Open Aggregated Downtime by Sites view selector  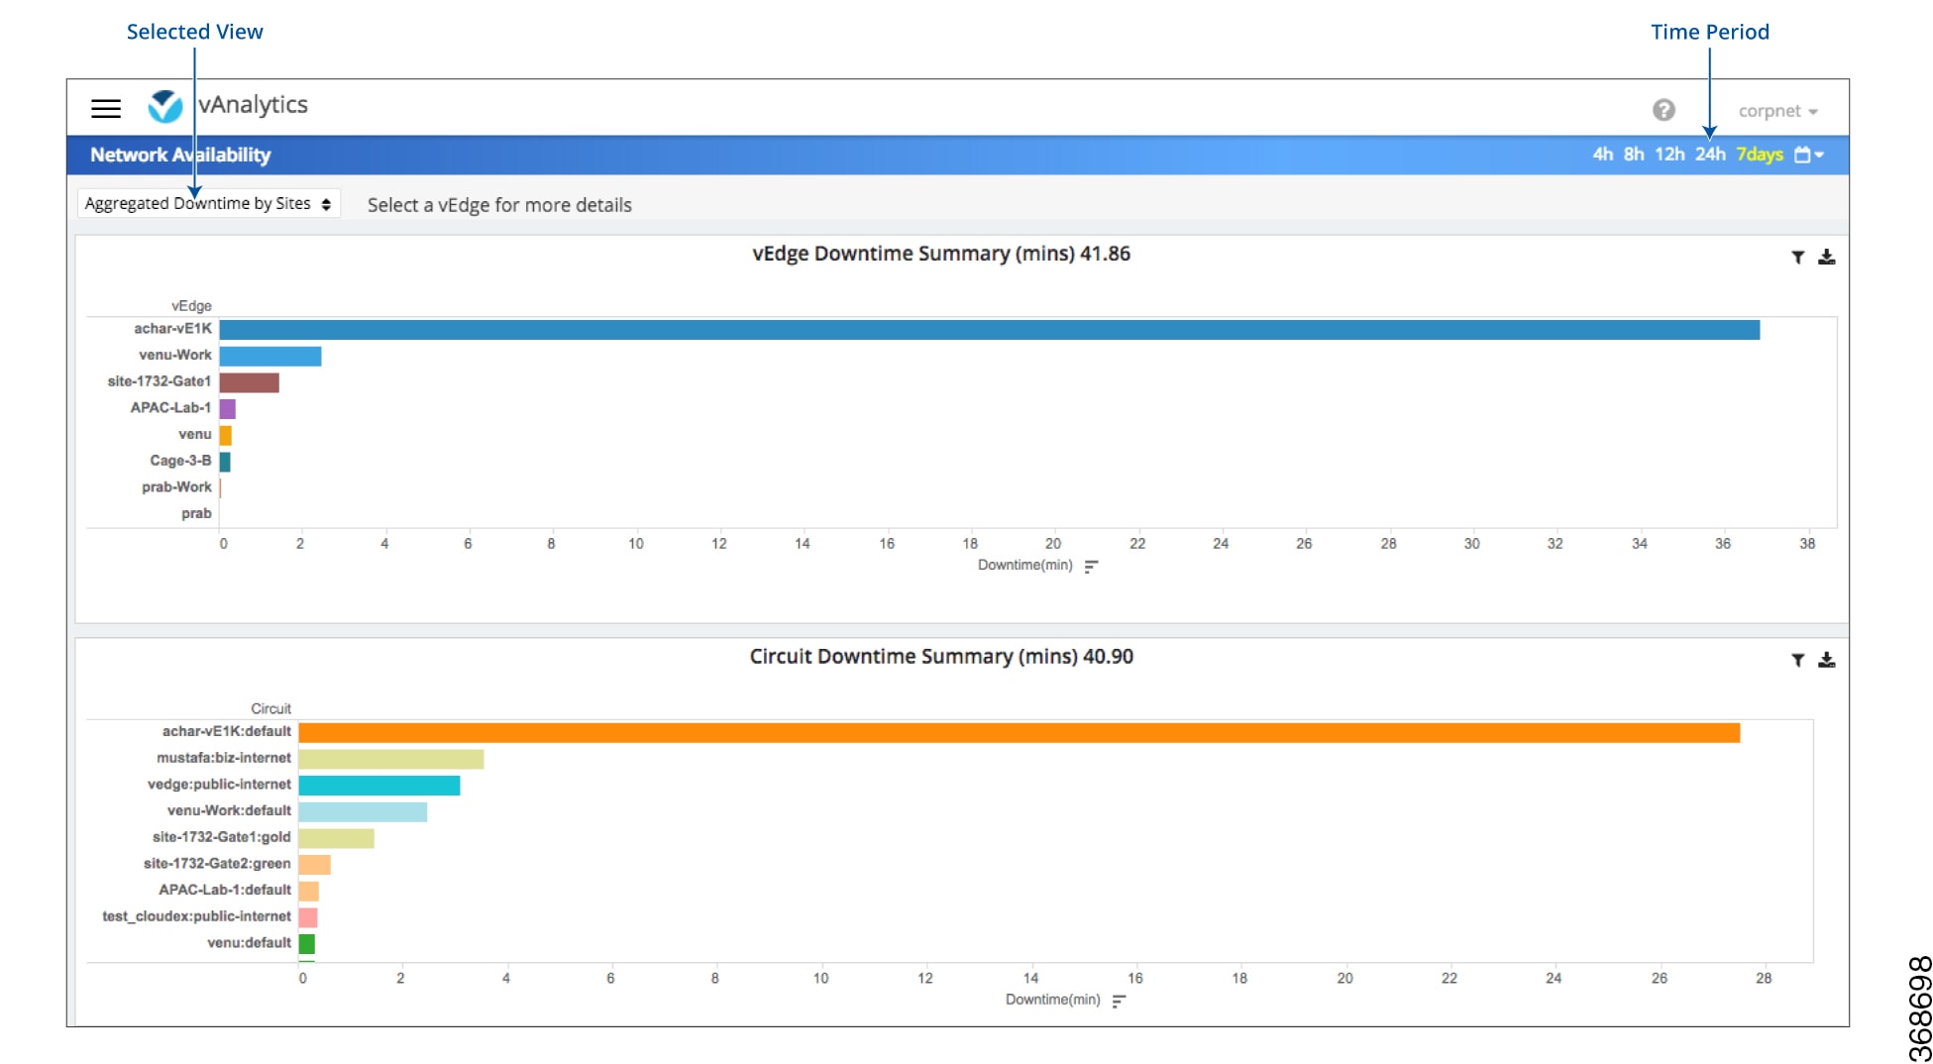click(208, 203)
